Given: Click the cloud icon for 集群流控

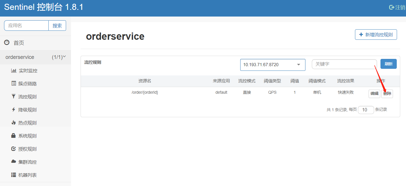Looking at the screenshot, I should [14, 162].
